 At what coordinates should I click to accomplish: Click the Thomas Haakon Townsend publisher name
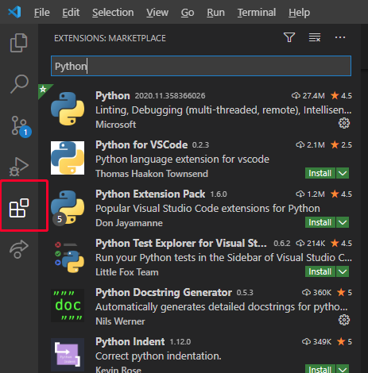coord(152,174)
